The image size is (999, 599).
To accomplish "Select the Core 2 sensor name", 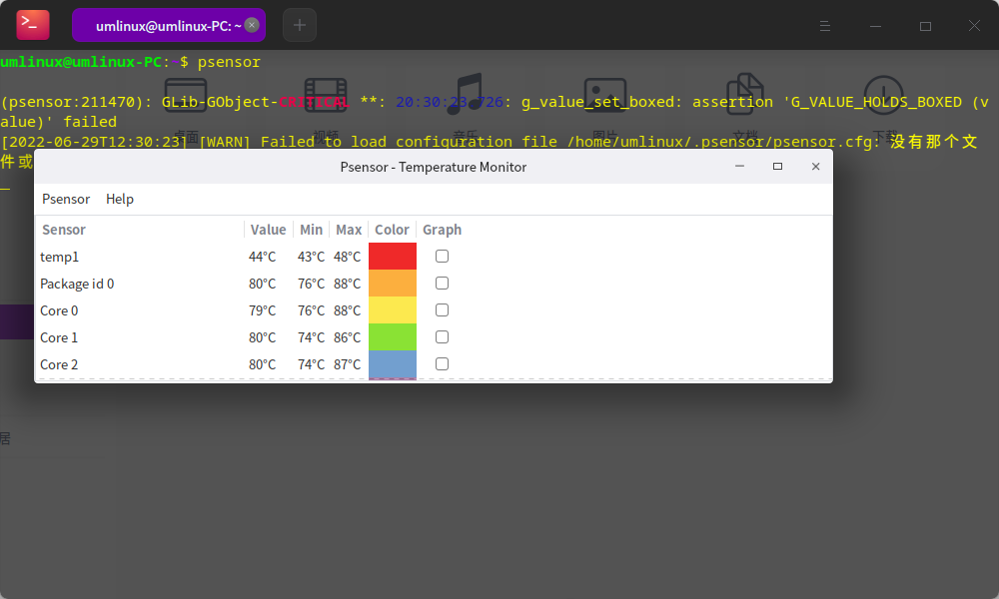I will point(59,364).
